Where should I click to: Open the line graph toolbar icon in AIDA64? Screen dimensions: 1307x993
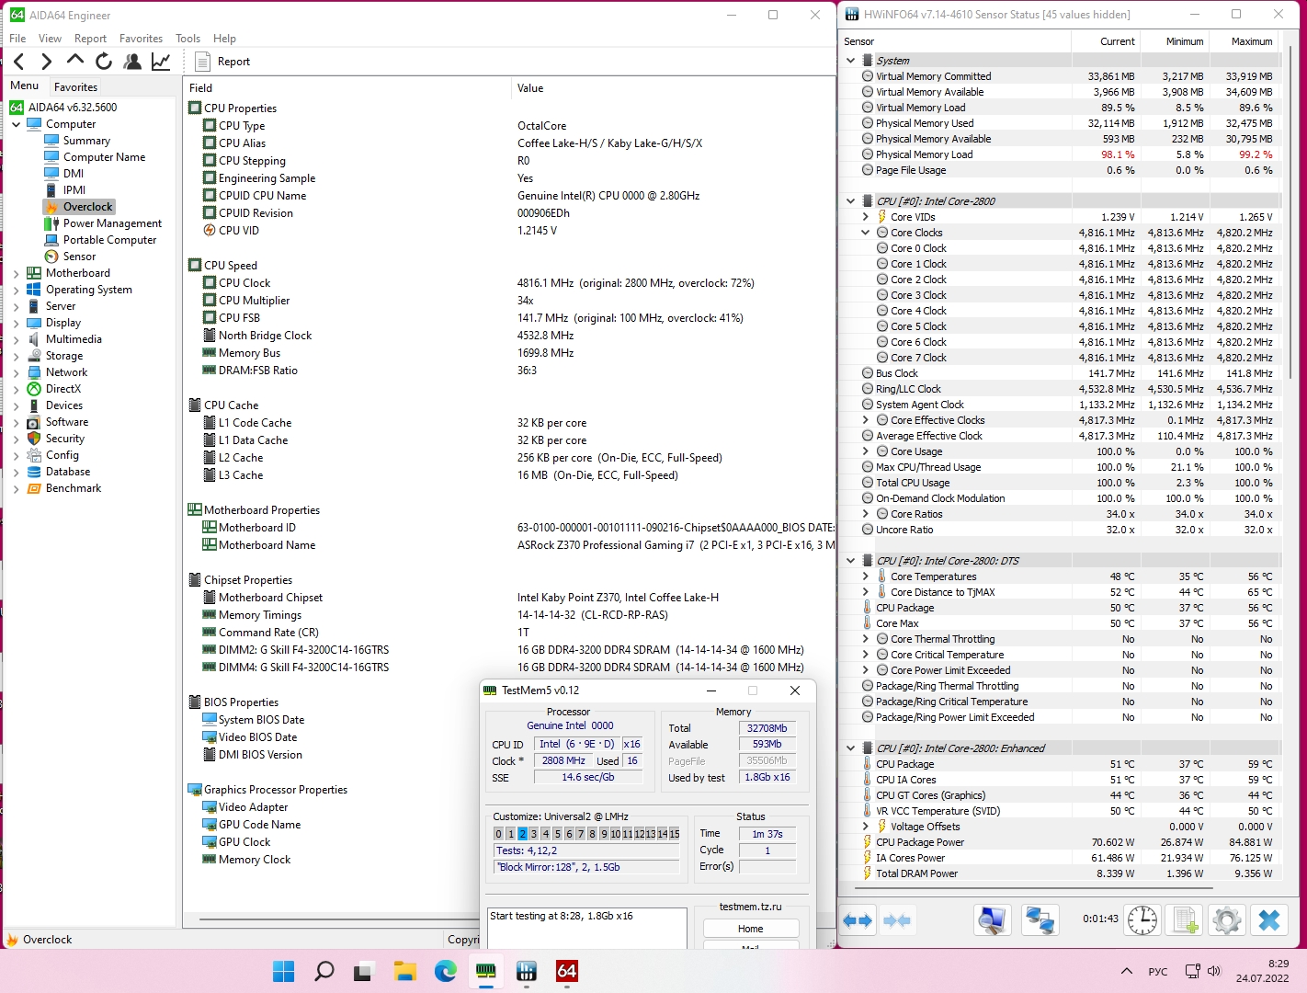[x=161, y=62]
